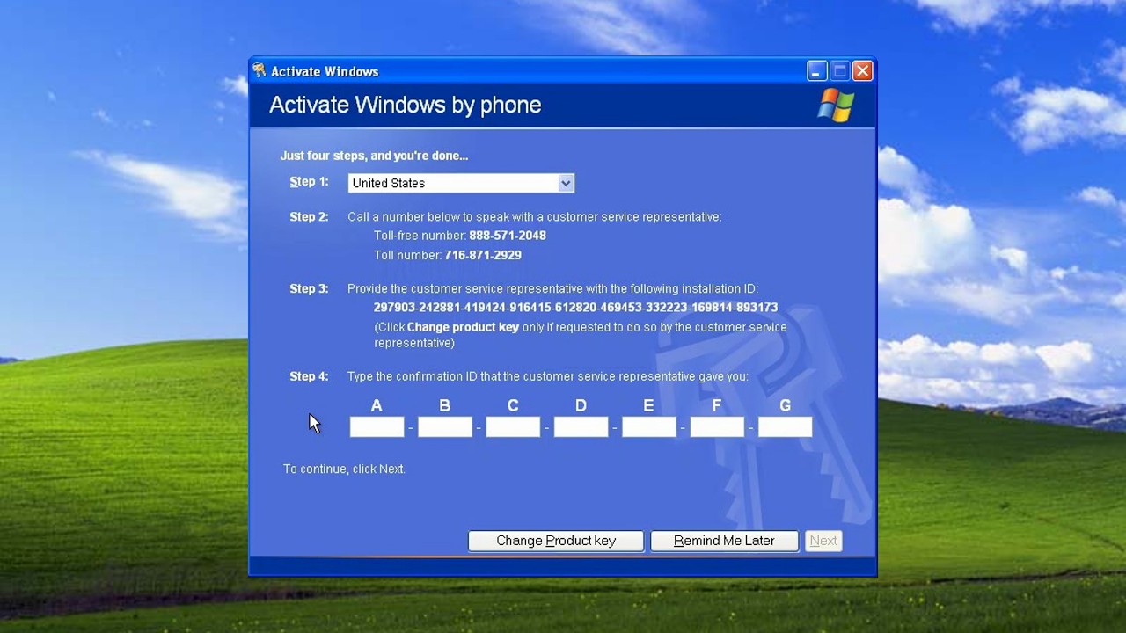Click the 'Activate Windows' title bar text
Image resolution: width=1126 pixels, height=633 pixels.
click(x=325, y=72)
